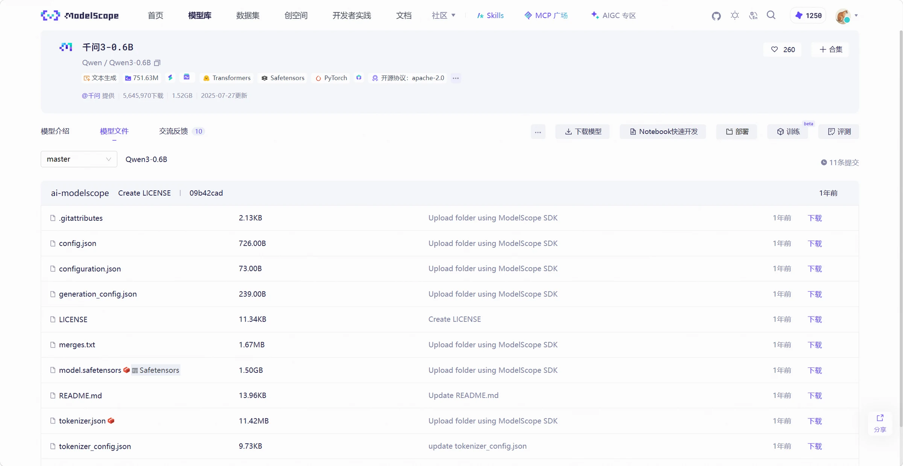Image resolution: width=903 pixels, height=466 pixels.
Task: Open the master branch selector
Action: point(79,159)
